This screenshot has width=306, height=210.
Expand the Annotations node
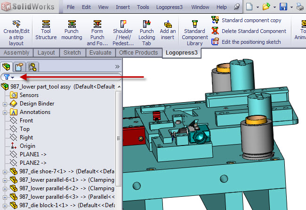5,113
